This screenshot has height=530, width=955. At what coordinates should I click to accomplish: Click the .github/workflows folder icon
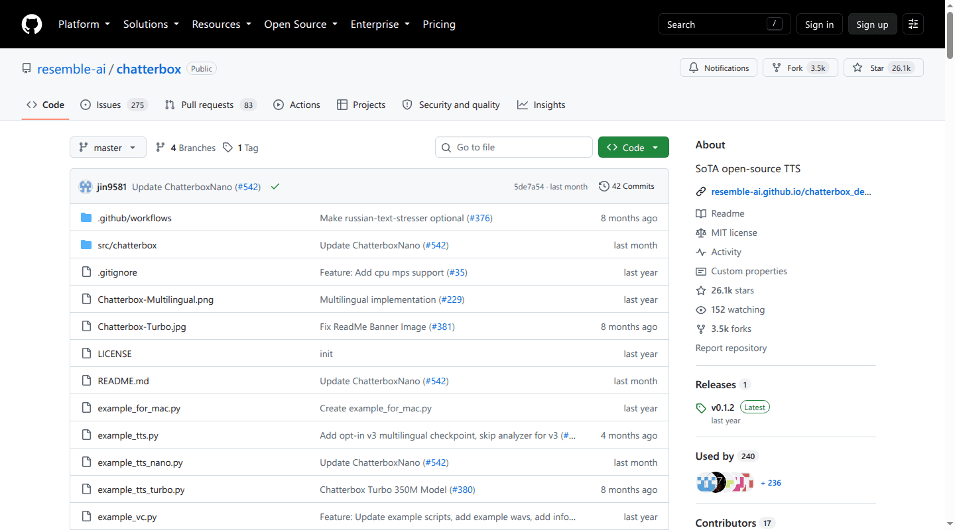86,218
